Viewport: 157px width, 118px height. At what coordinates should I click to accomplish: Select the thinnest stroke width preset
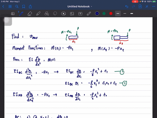pyautogui.click(x=118, y=13)
